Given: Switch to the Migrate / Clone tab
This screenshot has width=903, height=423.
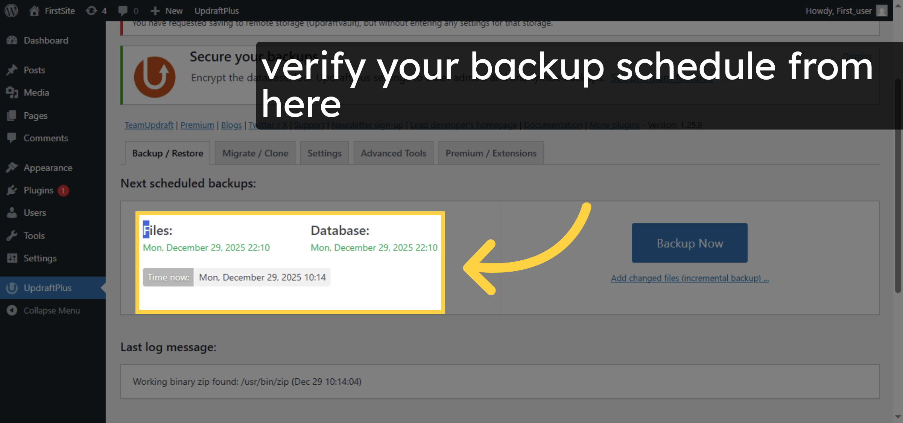Looking at the screenshot, I should click(255, 153).
